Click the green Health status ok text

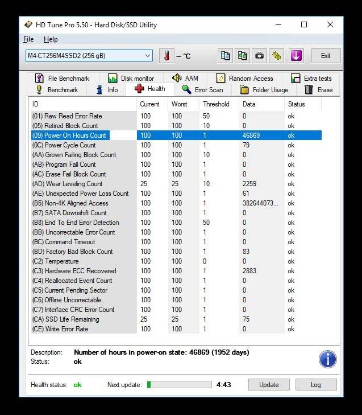click(x=77, y=385)
